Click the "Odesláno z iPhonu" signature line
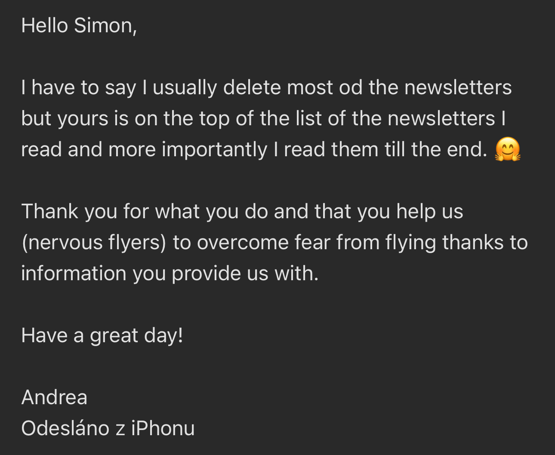The image size is (555, 455). tap(108, 429)
